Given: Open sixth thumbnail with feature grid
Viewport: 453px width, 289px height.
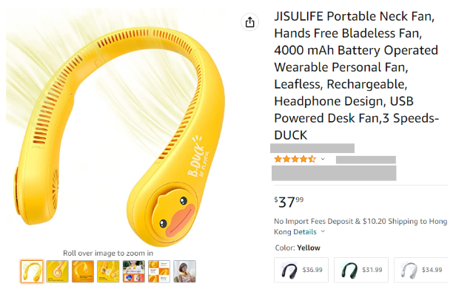Looking at the screenshot, I should point(159,271).
